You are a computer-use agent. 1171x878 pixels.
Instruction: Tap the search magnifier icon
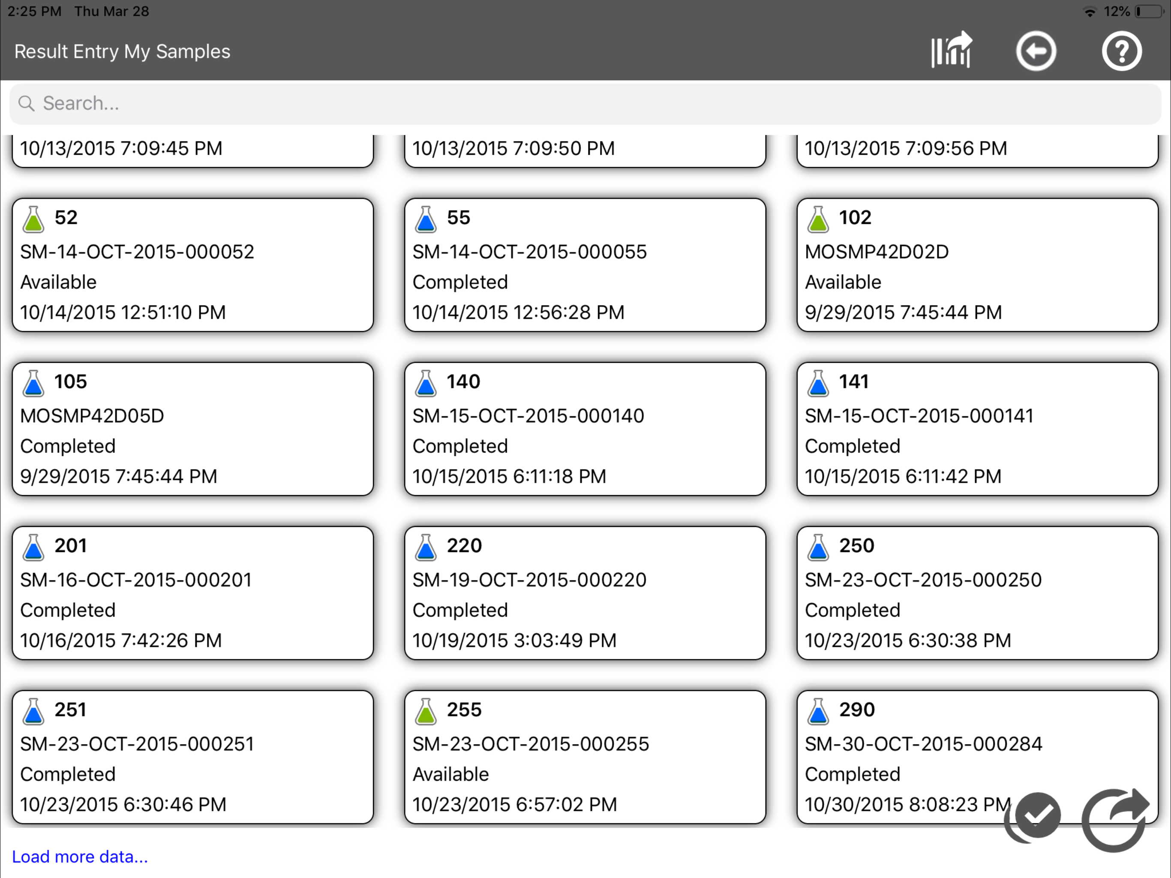pos(27,103)
